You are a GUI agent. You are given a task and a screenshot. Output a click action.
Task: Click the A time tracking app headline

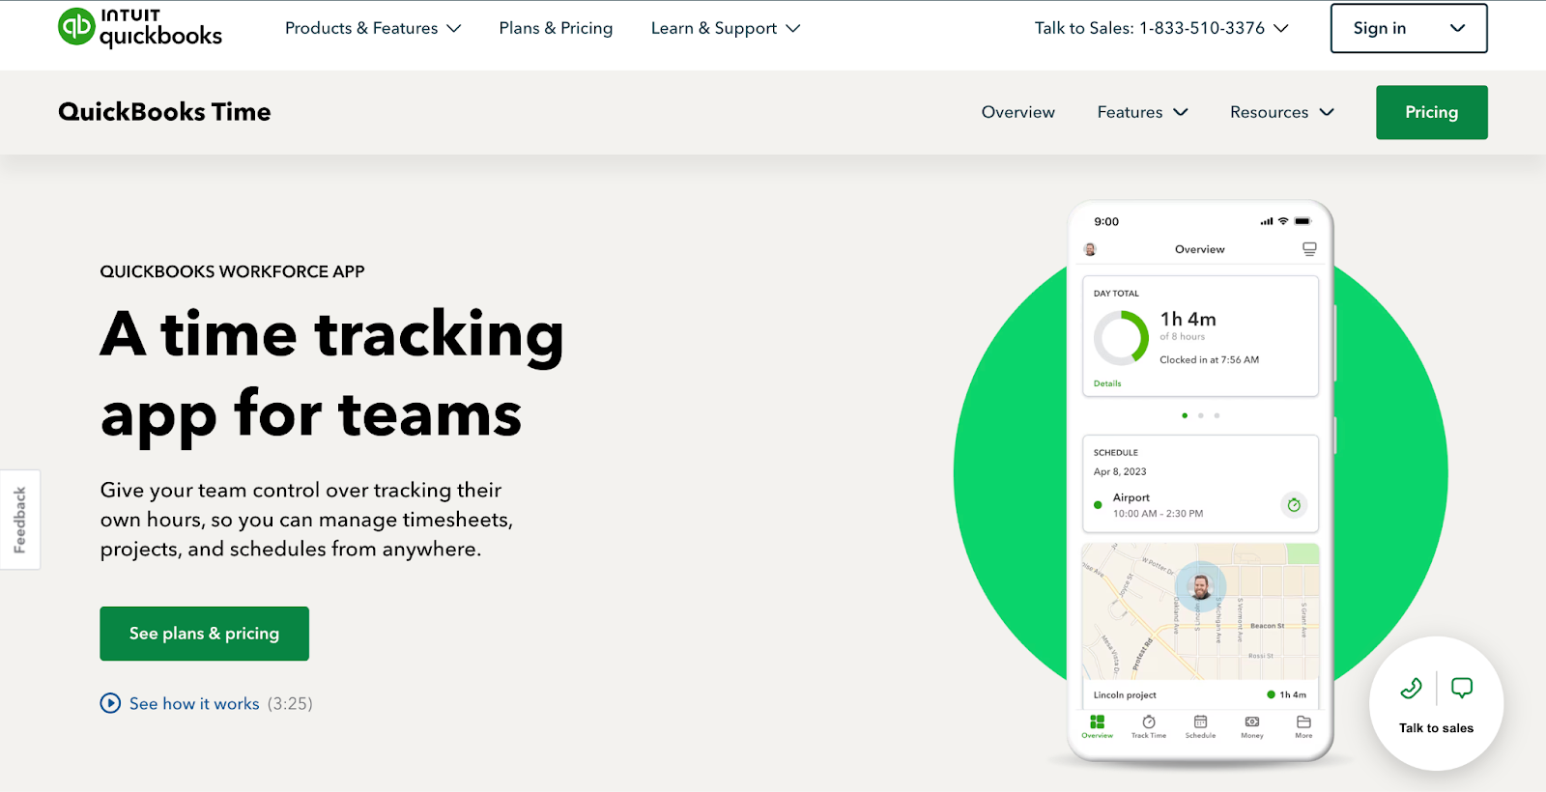click(331, 375)
